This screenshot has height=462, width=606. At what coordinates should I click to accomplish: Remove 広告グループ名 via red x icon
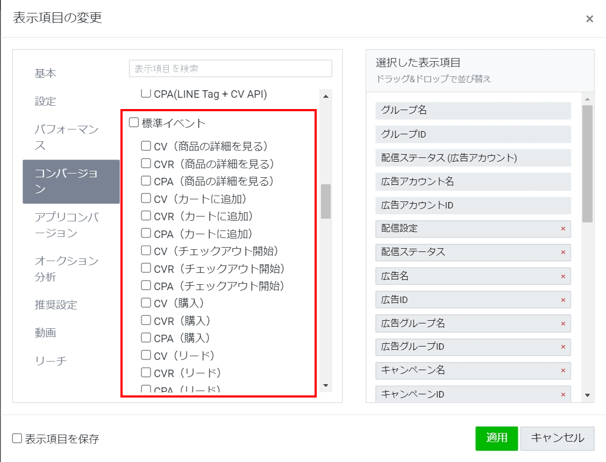pos(563,323)
